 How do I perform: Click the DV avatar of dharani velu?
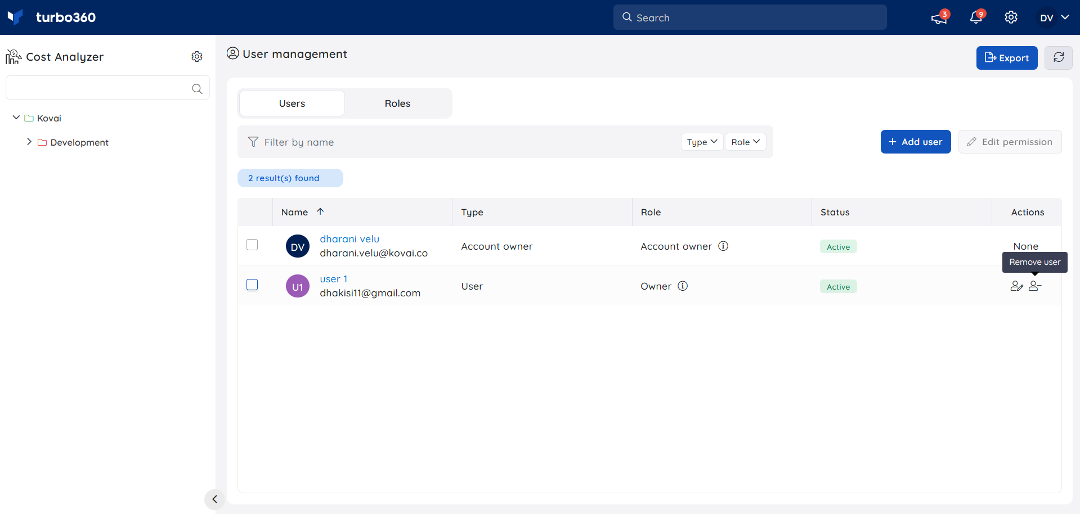[298, 246]
